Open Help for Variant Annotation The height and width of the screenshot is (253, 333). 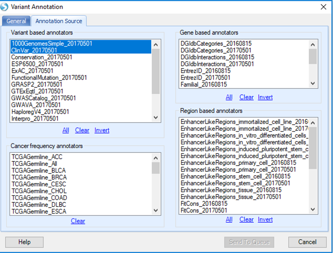click(24, 242)
